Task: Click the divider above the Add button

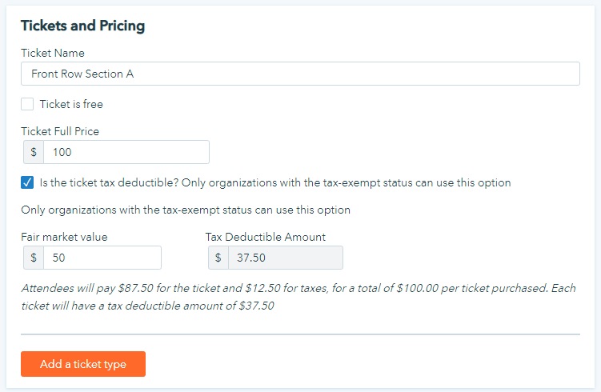Action: (x=300, y=334)
